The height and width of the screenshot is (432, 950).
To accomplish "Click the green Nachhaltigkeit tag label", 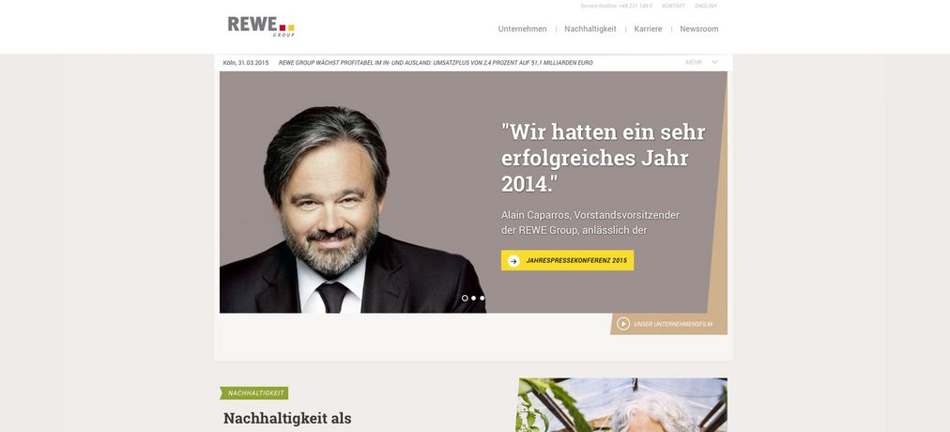I will (x=253, y=393).
